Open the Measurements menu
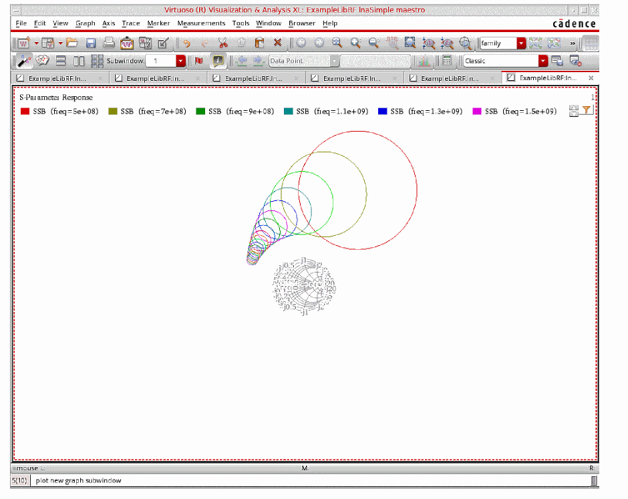The width and height of the screenshot is (628, 499). [x=201, y=23]
